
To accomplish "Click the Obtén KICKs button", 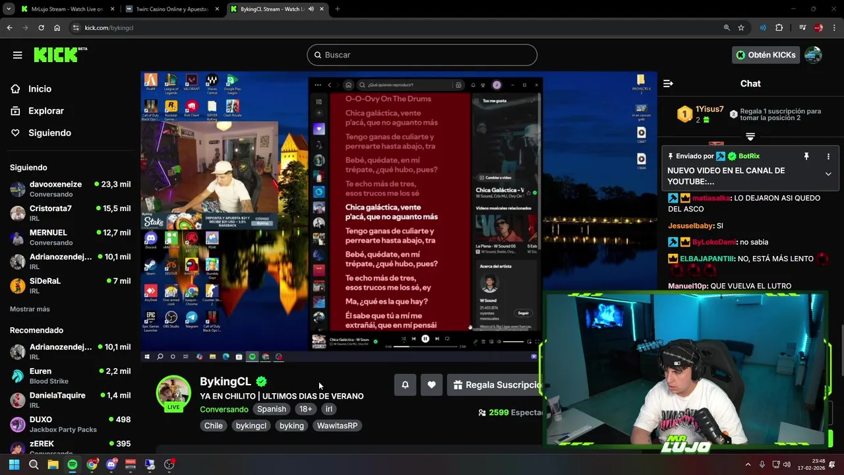I will (x=766, y=55).
